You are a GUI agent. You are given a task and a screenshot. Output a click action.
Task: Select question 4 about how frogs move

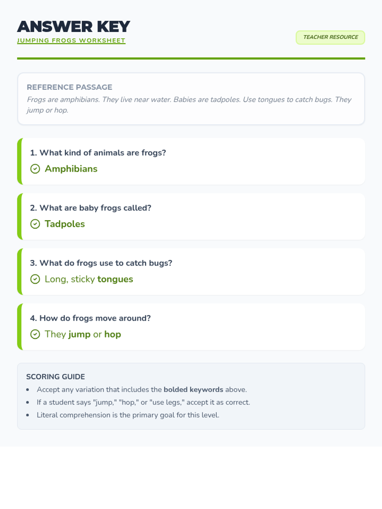click(x=90, y=318)
